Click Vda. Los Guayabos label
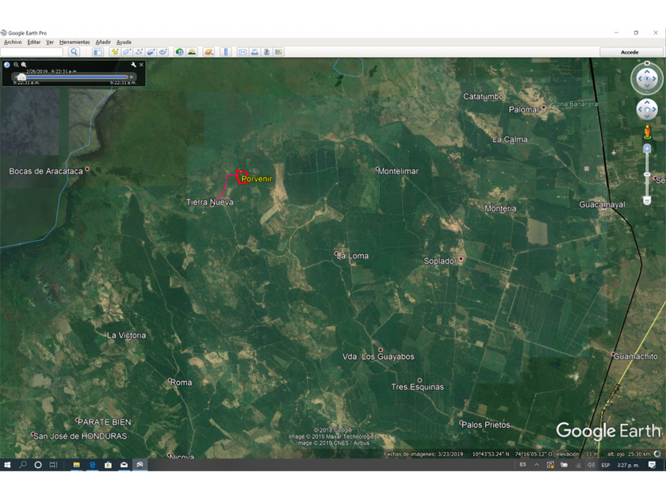666x499 pixels. click(x=378, y=356)
